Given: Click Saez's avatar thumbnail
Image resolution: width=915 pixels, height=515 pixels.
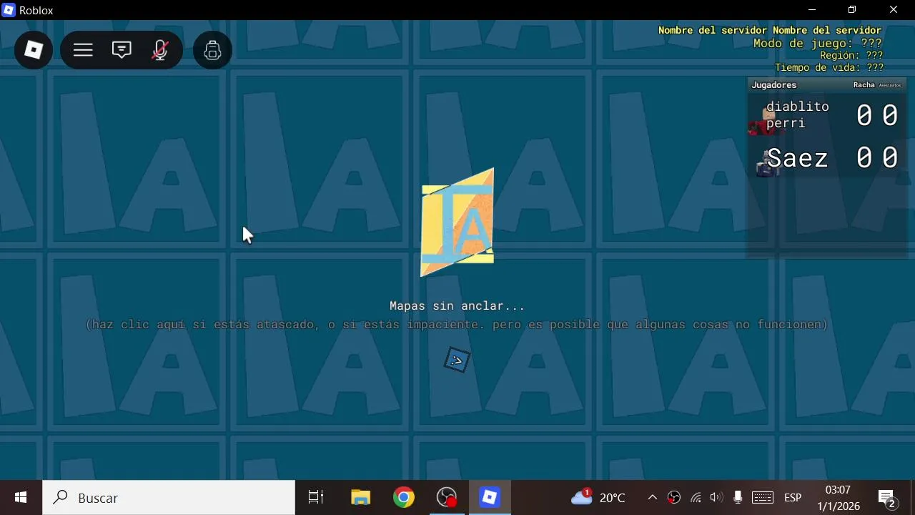Looking at the screenshot, I should 767,164.
